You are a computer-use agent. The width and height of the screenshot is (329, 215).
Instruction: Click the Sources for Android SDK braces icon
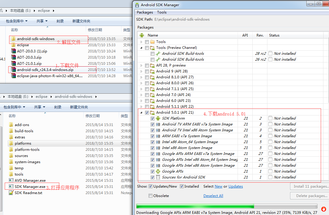[158, 177]
